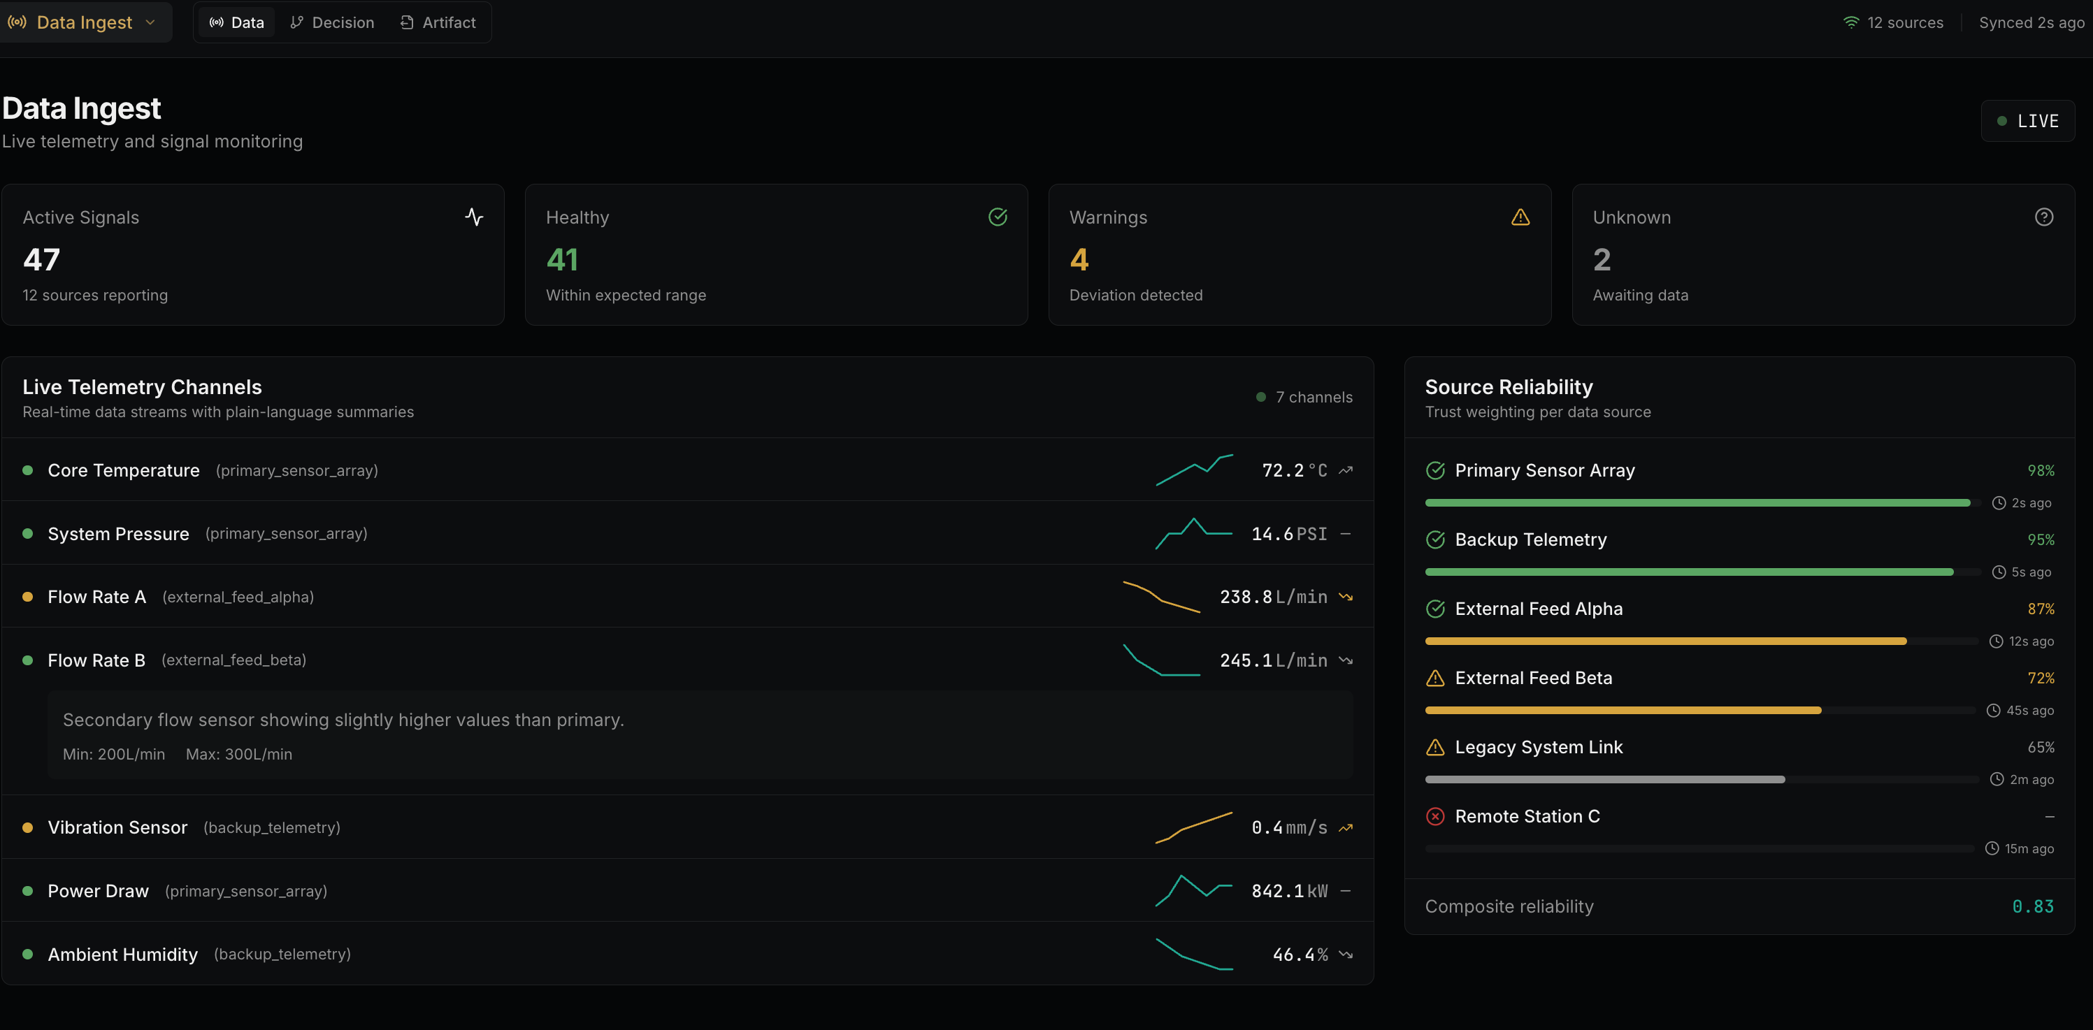
Task: Switch to the Decision tab
Action: (332, 23)
